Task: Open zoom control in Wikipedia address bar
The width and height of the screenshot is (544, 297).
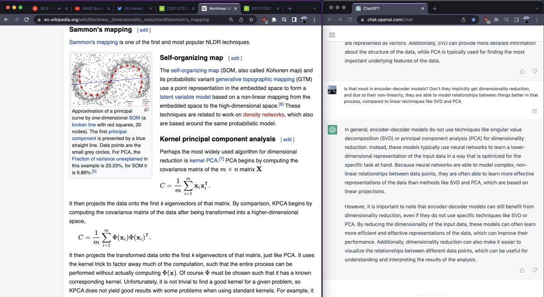Action: click(231, 19)
